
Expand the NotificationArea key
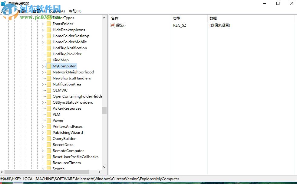(x=43, y=84)
